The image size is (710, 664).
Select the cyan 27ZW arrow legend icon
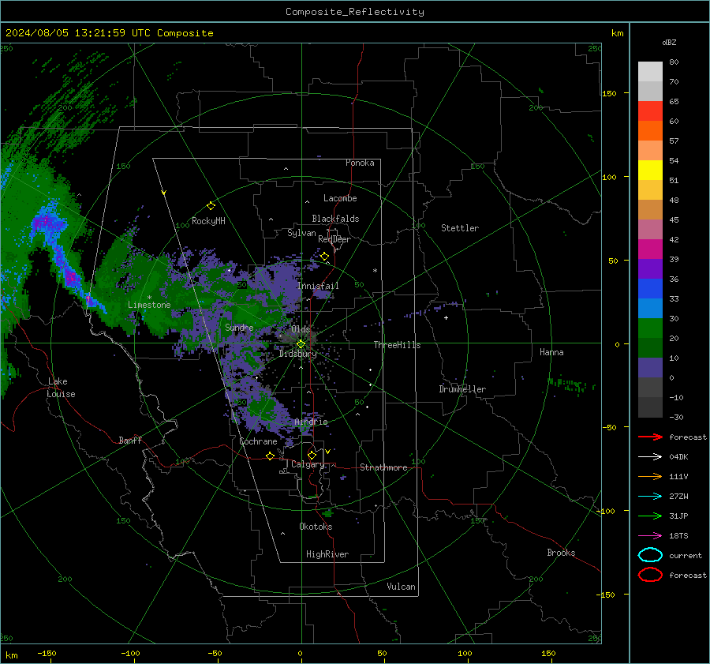tap(650, 496)
